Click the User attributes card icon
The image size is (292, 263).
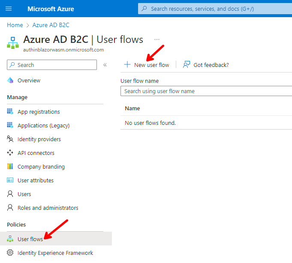click(x=10, y=180)
